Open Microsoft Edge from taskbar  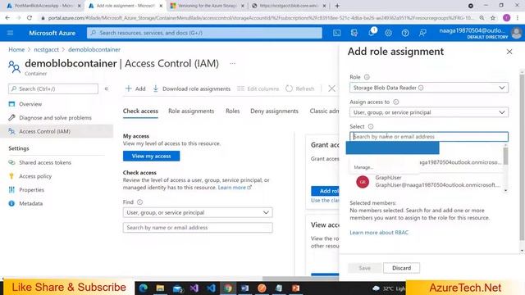pyautogui.click(x=143, y=288)
